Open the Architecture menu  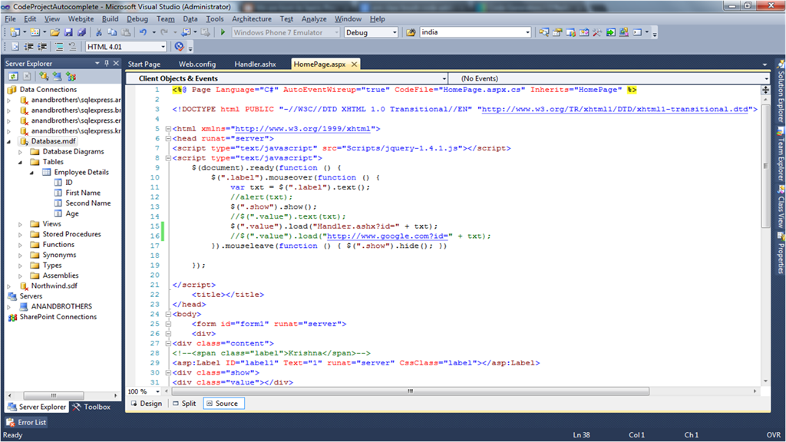pos(251,18)
